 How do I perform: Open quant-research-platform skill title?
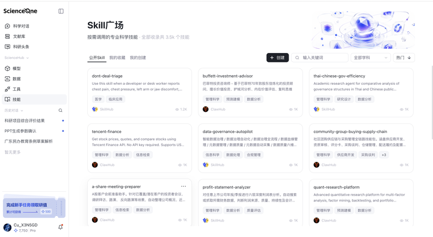336,187
